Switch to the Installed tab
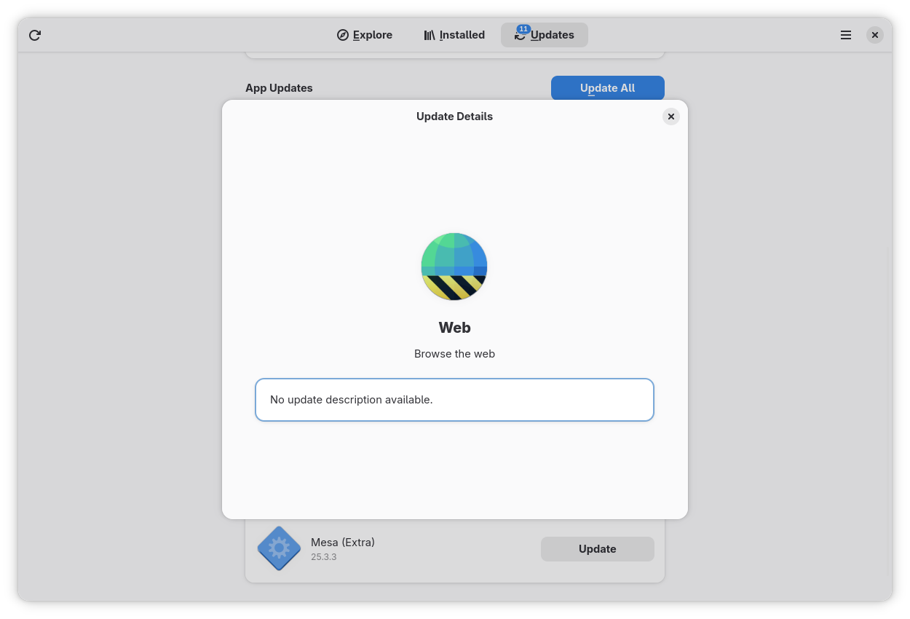The width and height of the screenshot is (910, 619). [462, 35]
